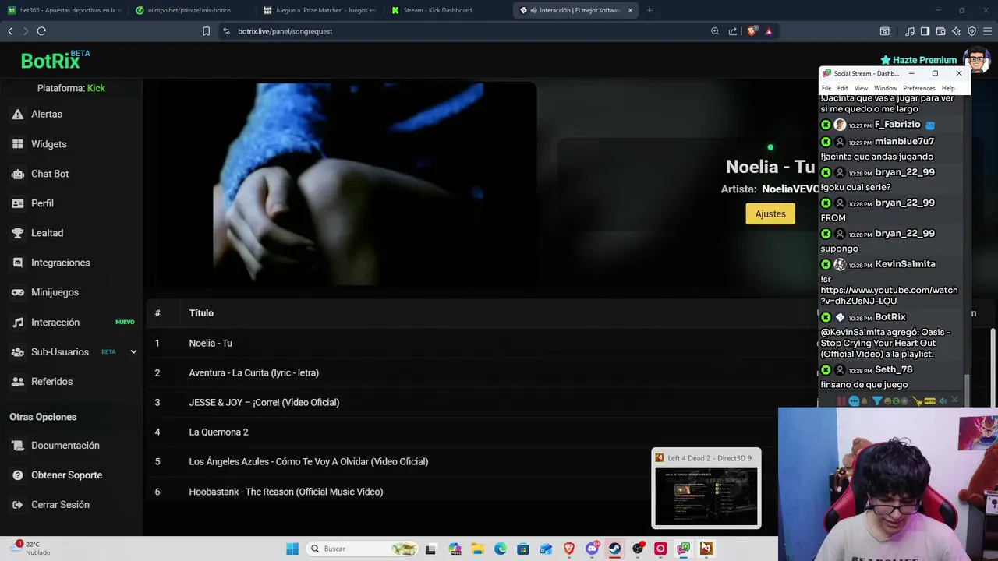Open Alertas in the BotRix sidebar
The image size is (998, 561).
(x=47, y=114)
